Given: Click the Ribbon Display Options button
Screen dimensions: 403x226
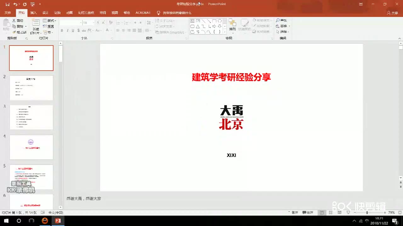Looking at the screenshot, I should tap(361, 4).
